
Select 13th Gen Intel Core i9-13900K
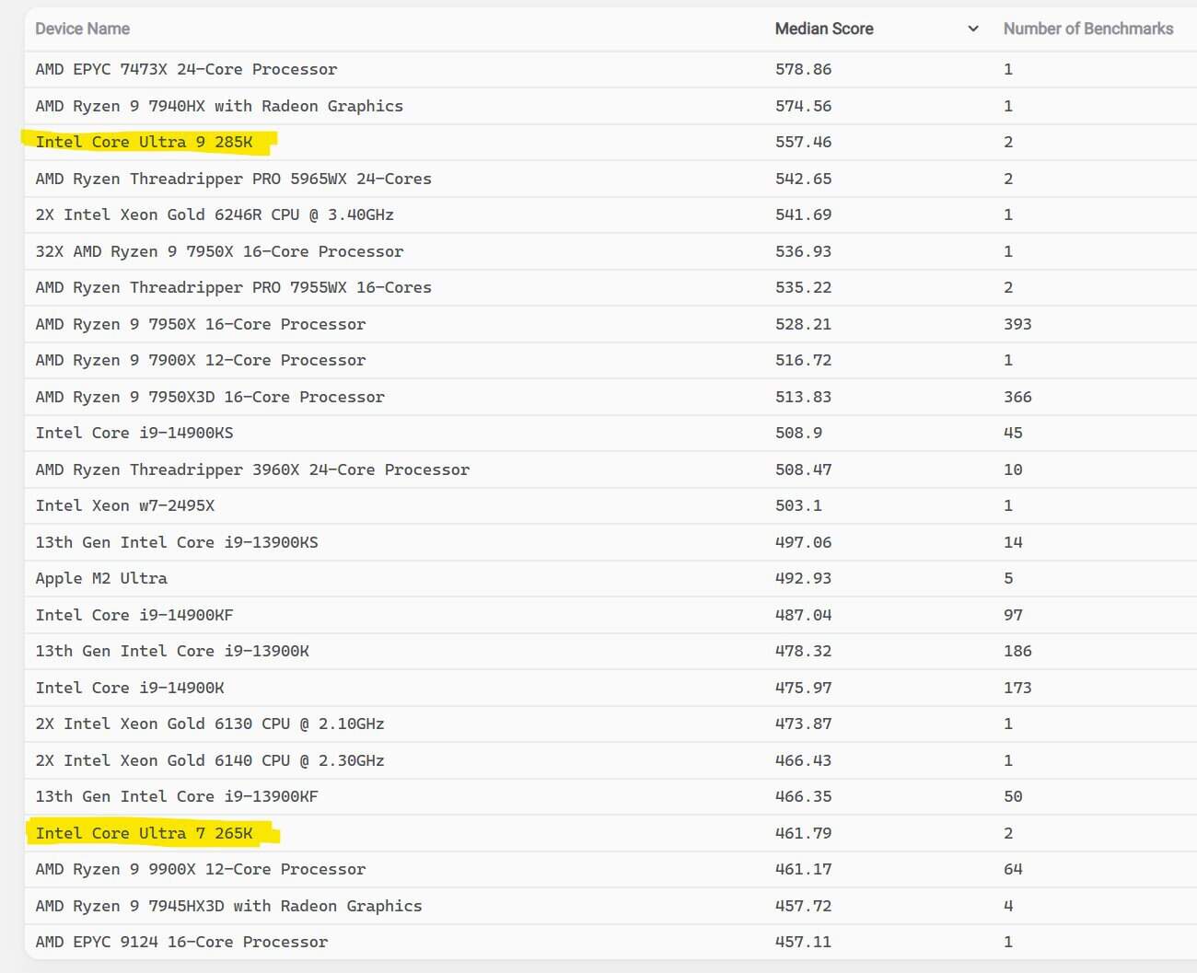click(172, 651)
